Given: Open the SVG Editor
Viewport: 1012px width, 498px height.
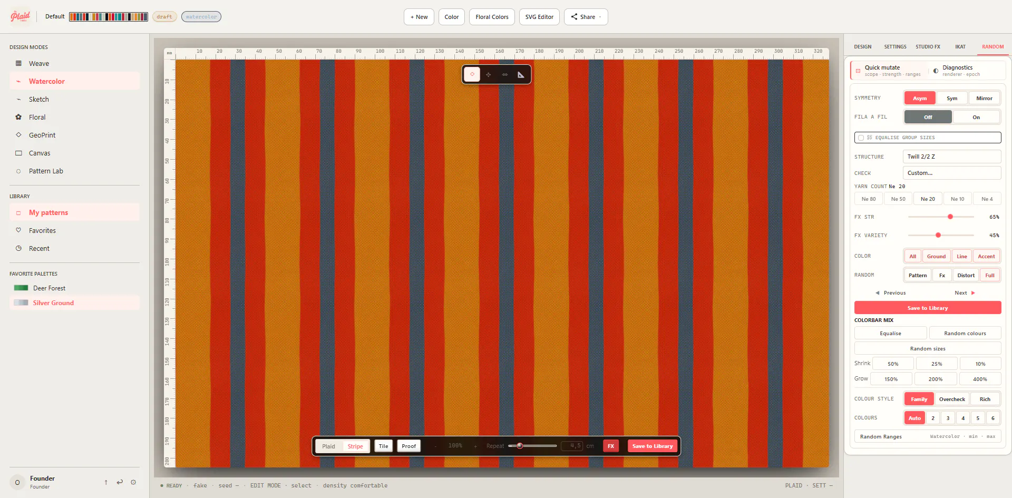Looking at the screenshot, I should click(x=539, y=17).
